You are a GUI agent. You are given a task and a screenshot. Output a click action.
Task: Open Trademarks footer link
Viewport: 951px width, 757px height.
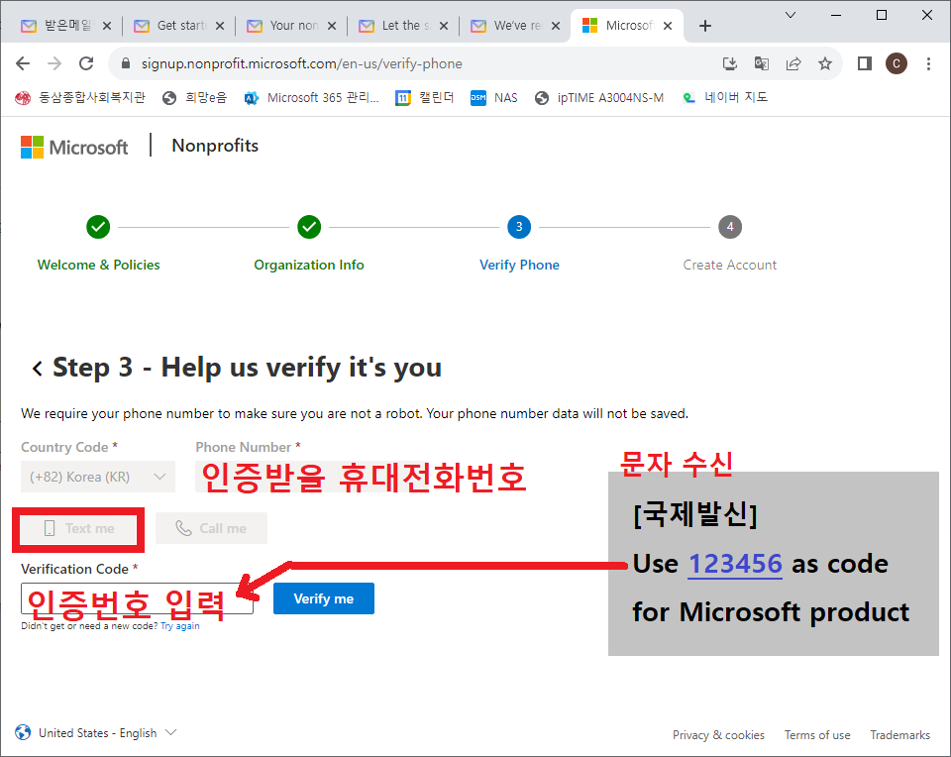tap(900, 735)
